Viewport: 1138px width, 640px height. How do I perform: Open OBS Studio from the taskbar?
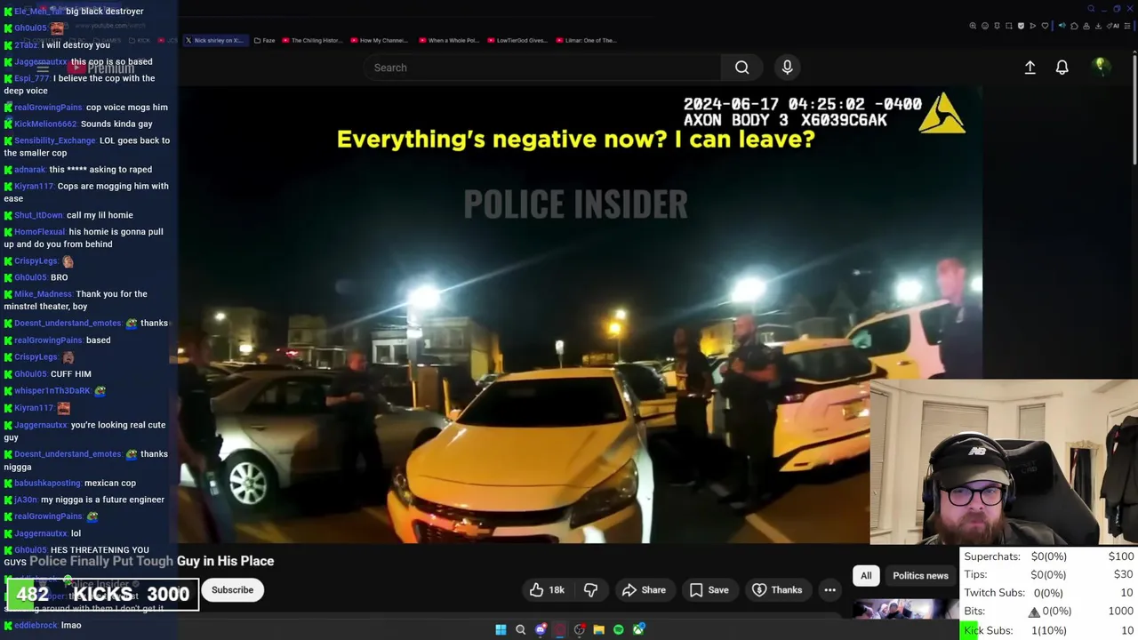(x=580, y=629)
